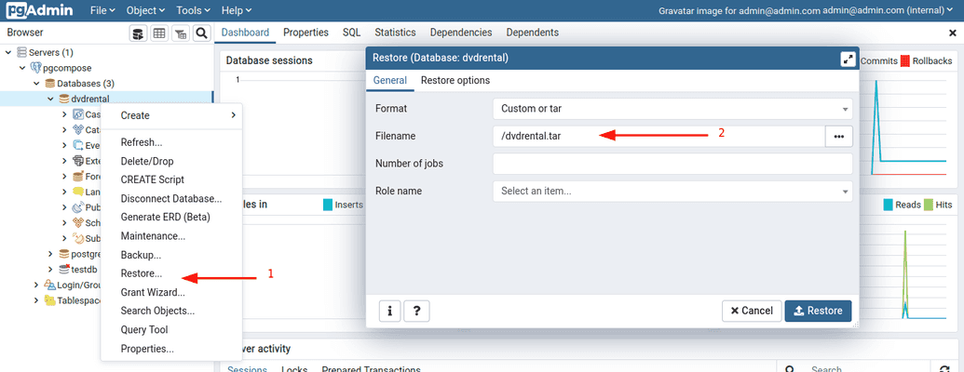
Task: Click the pgAdmin logo
Action: pos(40,10)
